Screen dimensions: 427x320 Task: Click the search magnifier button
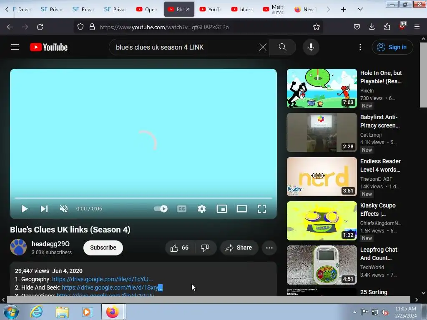click(x=282, y=47)
